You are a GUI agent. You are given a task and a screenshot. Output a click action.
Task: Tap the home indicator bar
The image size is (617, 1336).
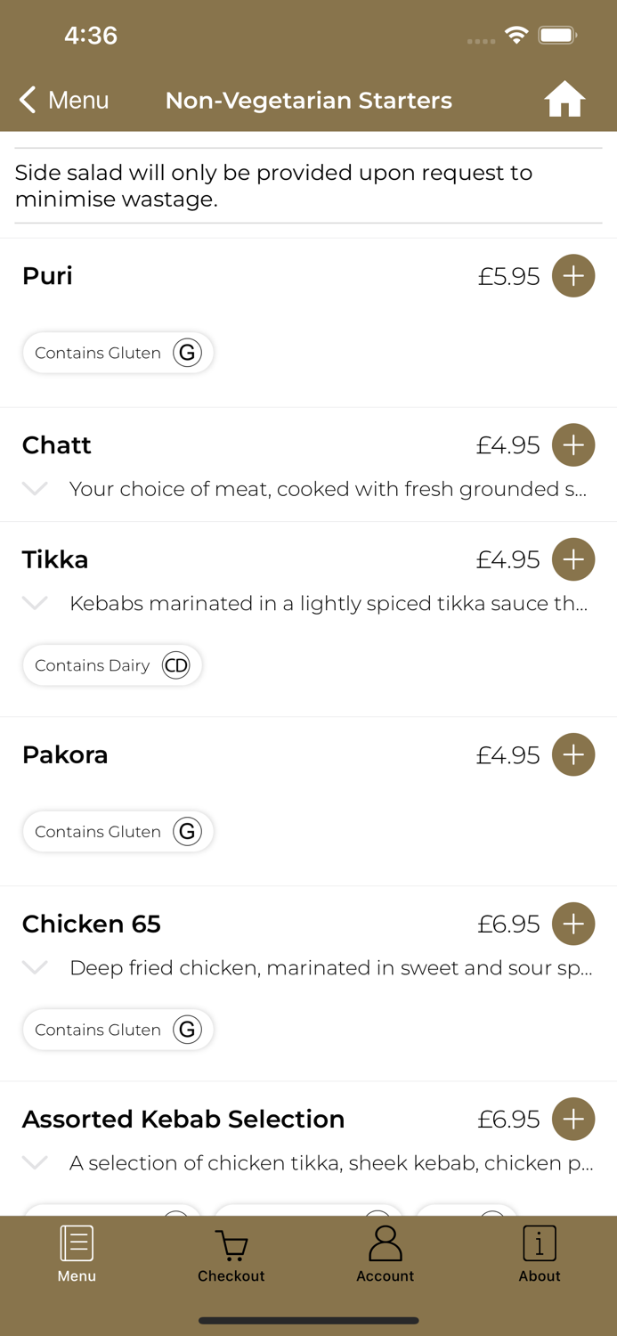click(x=308, y=1321)
